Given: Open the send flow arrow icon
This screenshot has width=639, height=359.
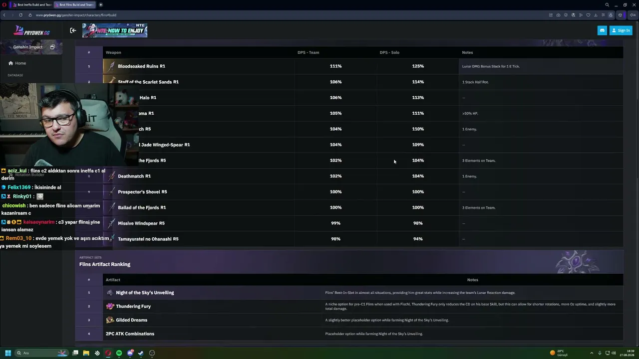Looking at the screenshot, I should [x=581, y=15].
